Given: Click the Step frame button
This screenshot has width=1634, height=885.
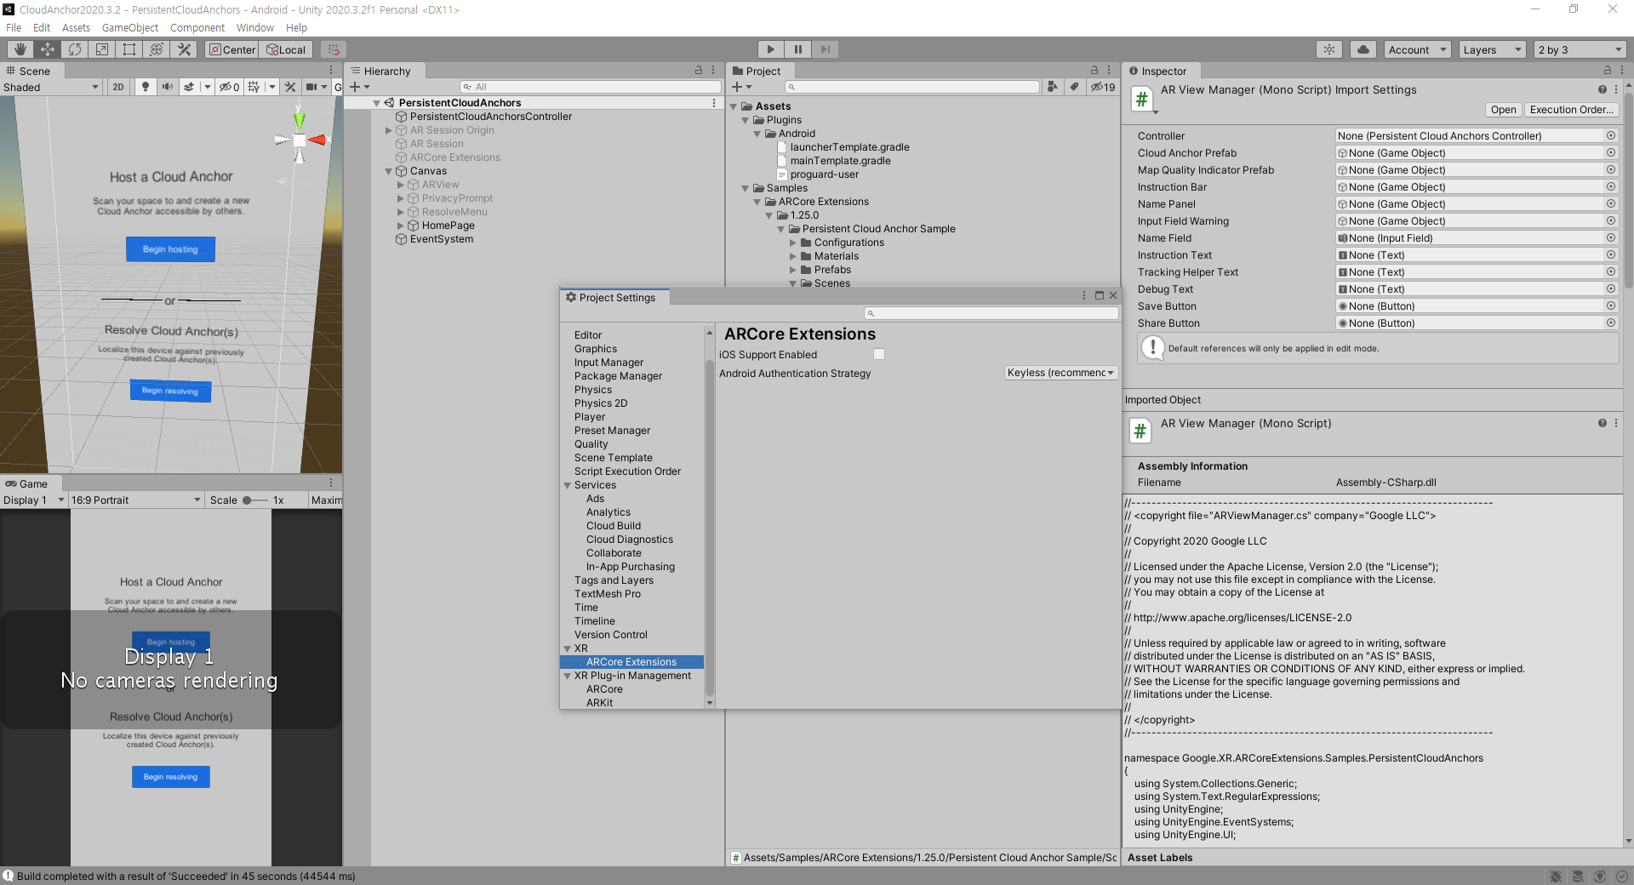Looking at the screenshot, I should [825, 49].
